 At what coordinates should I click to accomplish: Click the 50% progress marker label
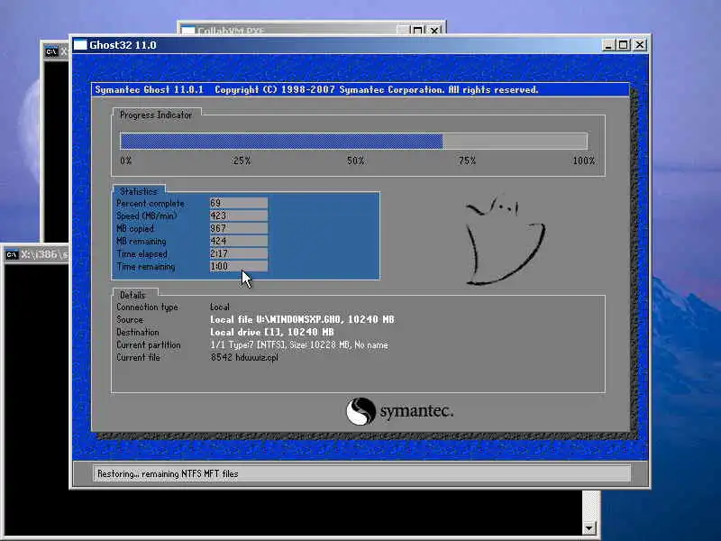point(355,160)
